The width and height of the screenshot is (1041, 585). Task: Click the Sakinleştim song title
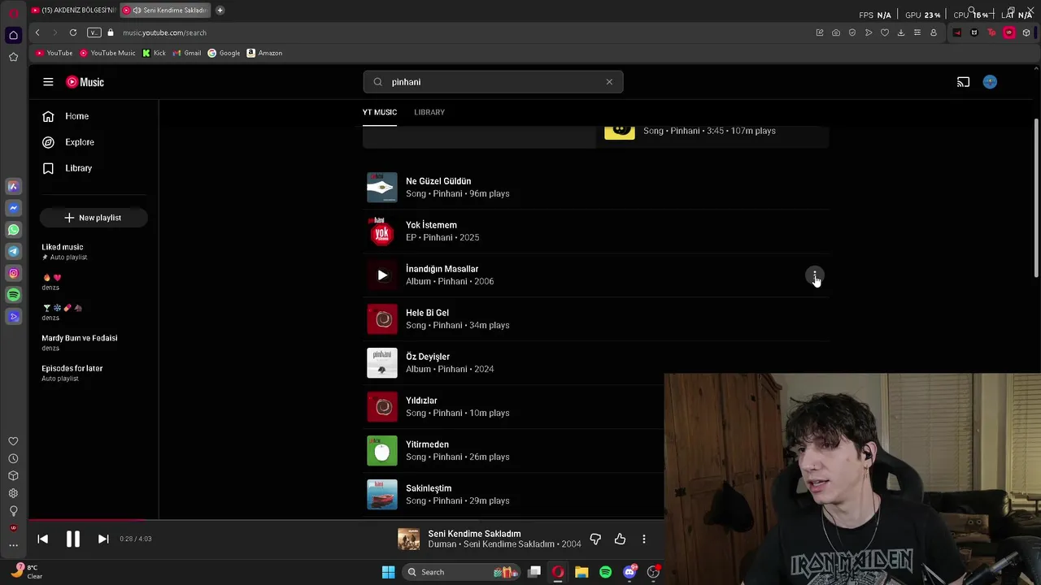[429, 488]
